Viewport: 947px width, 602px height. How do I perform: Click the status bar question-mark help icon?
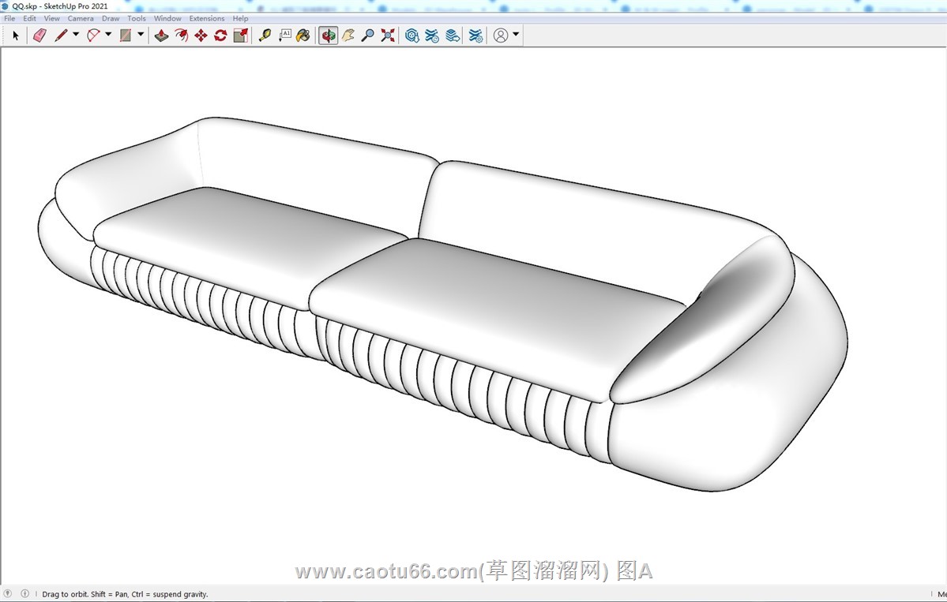coord(7,593)
